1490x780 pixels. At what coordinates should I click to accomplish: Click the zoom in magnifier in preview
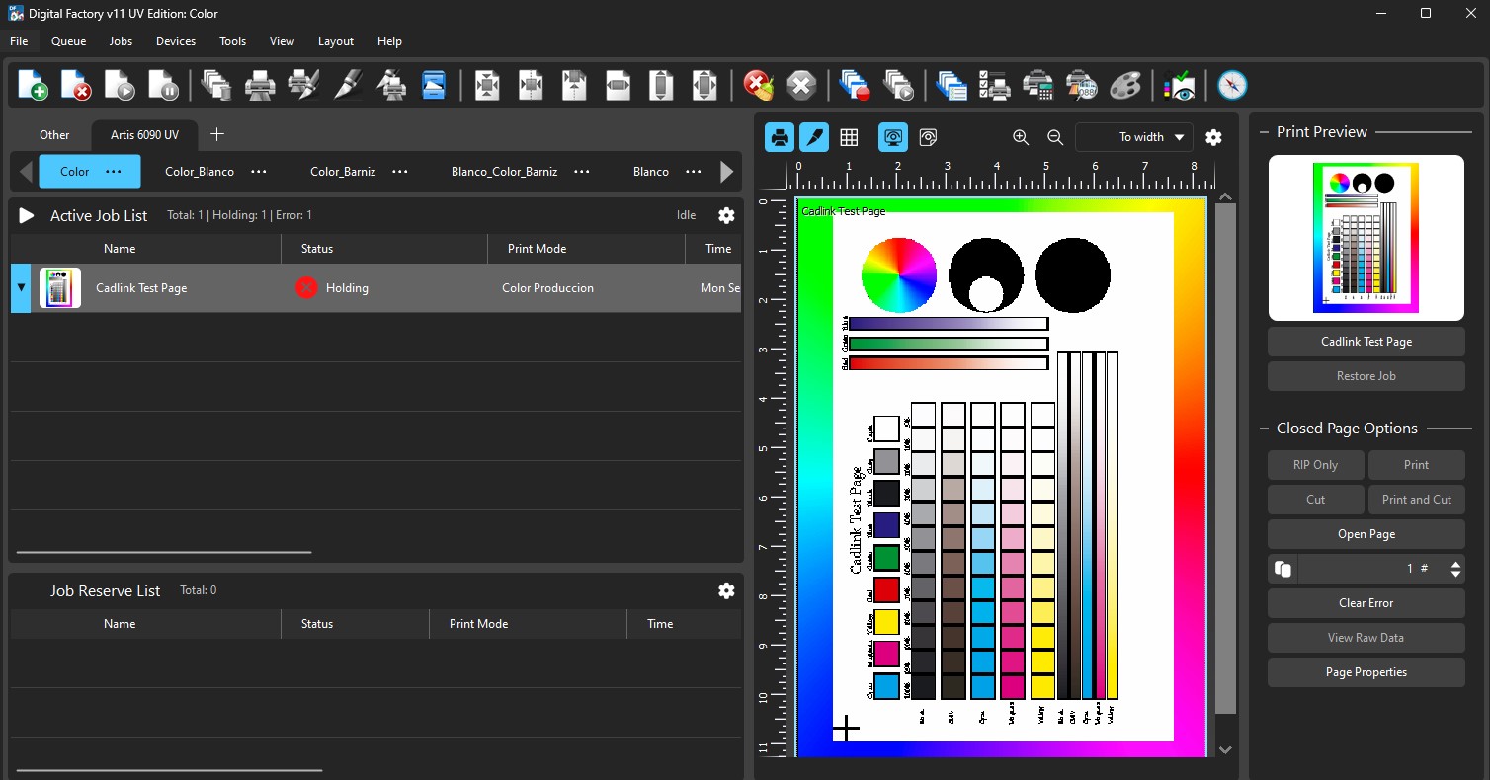tap(1021, 137)
